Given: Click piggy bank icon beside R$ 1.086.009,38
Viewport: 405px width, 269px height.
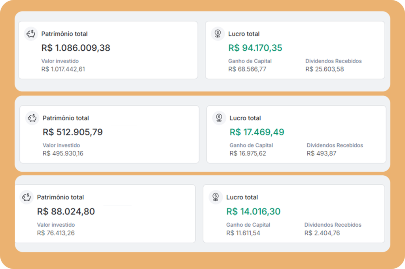Looking at the screenshot, I should point(31,34).
